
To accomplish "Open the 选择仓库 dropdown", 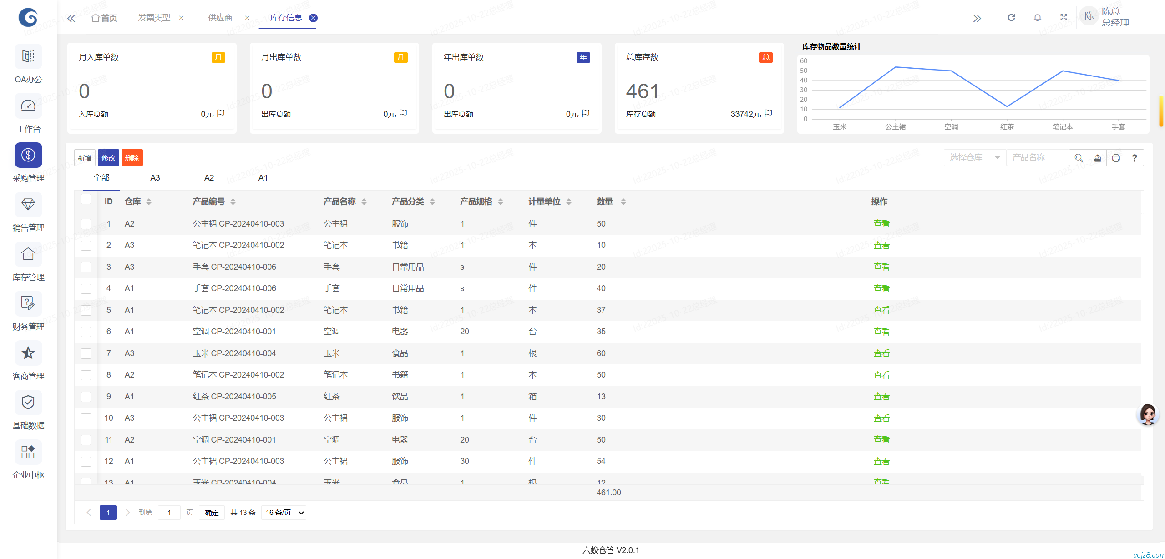I will pyautogui.click(x=975, y=157).
